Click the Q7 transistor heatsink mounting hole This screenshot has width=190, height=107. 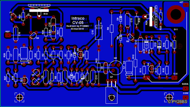click(112, 97)
